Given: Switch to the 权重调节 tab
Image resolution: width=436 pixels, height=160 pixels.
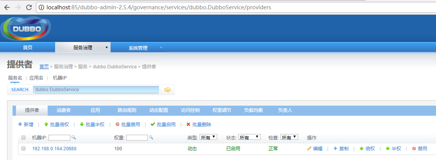Looking at the screenshot, I should (x=222, y=110).
